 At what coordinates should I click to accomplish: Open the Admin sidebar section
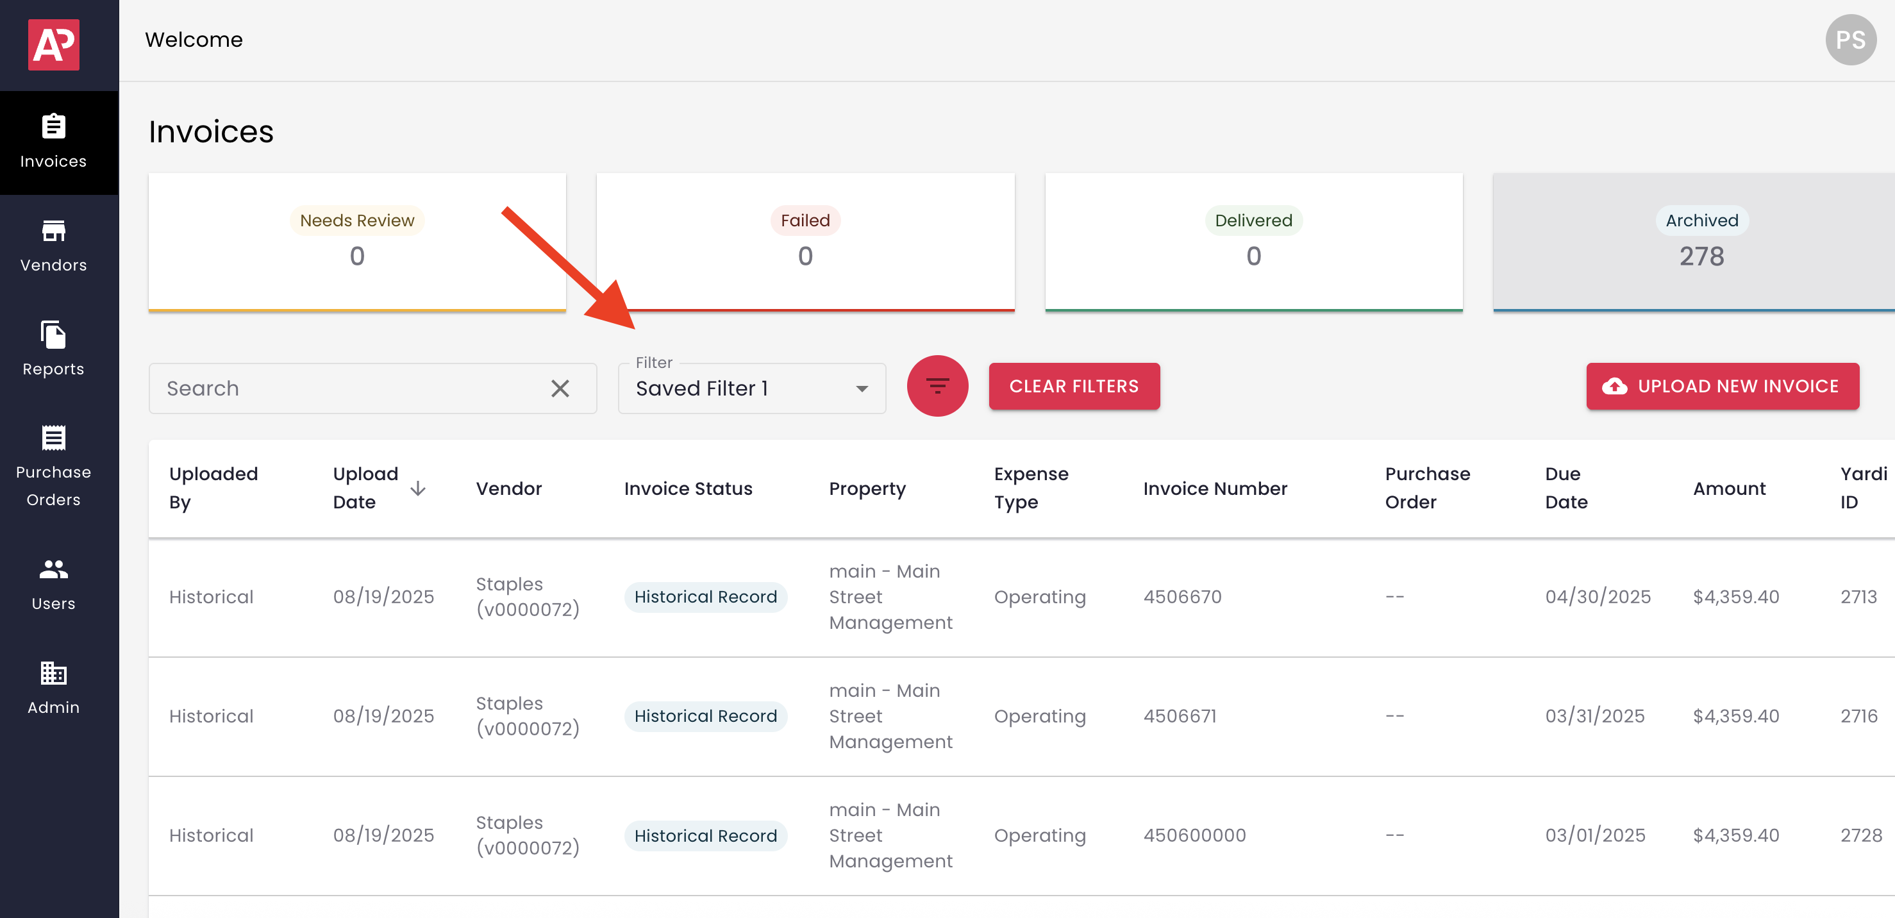click(54, 688)
